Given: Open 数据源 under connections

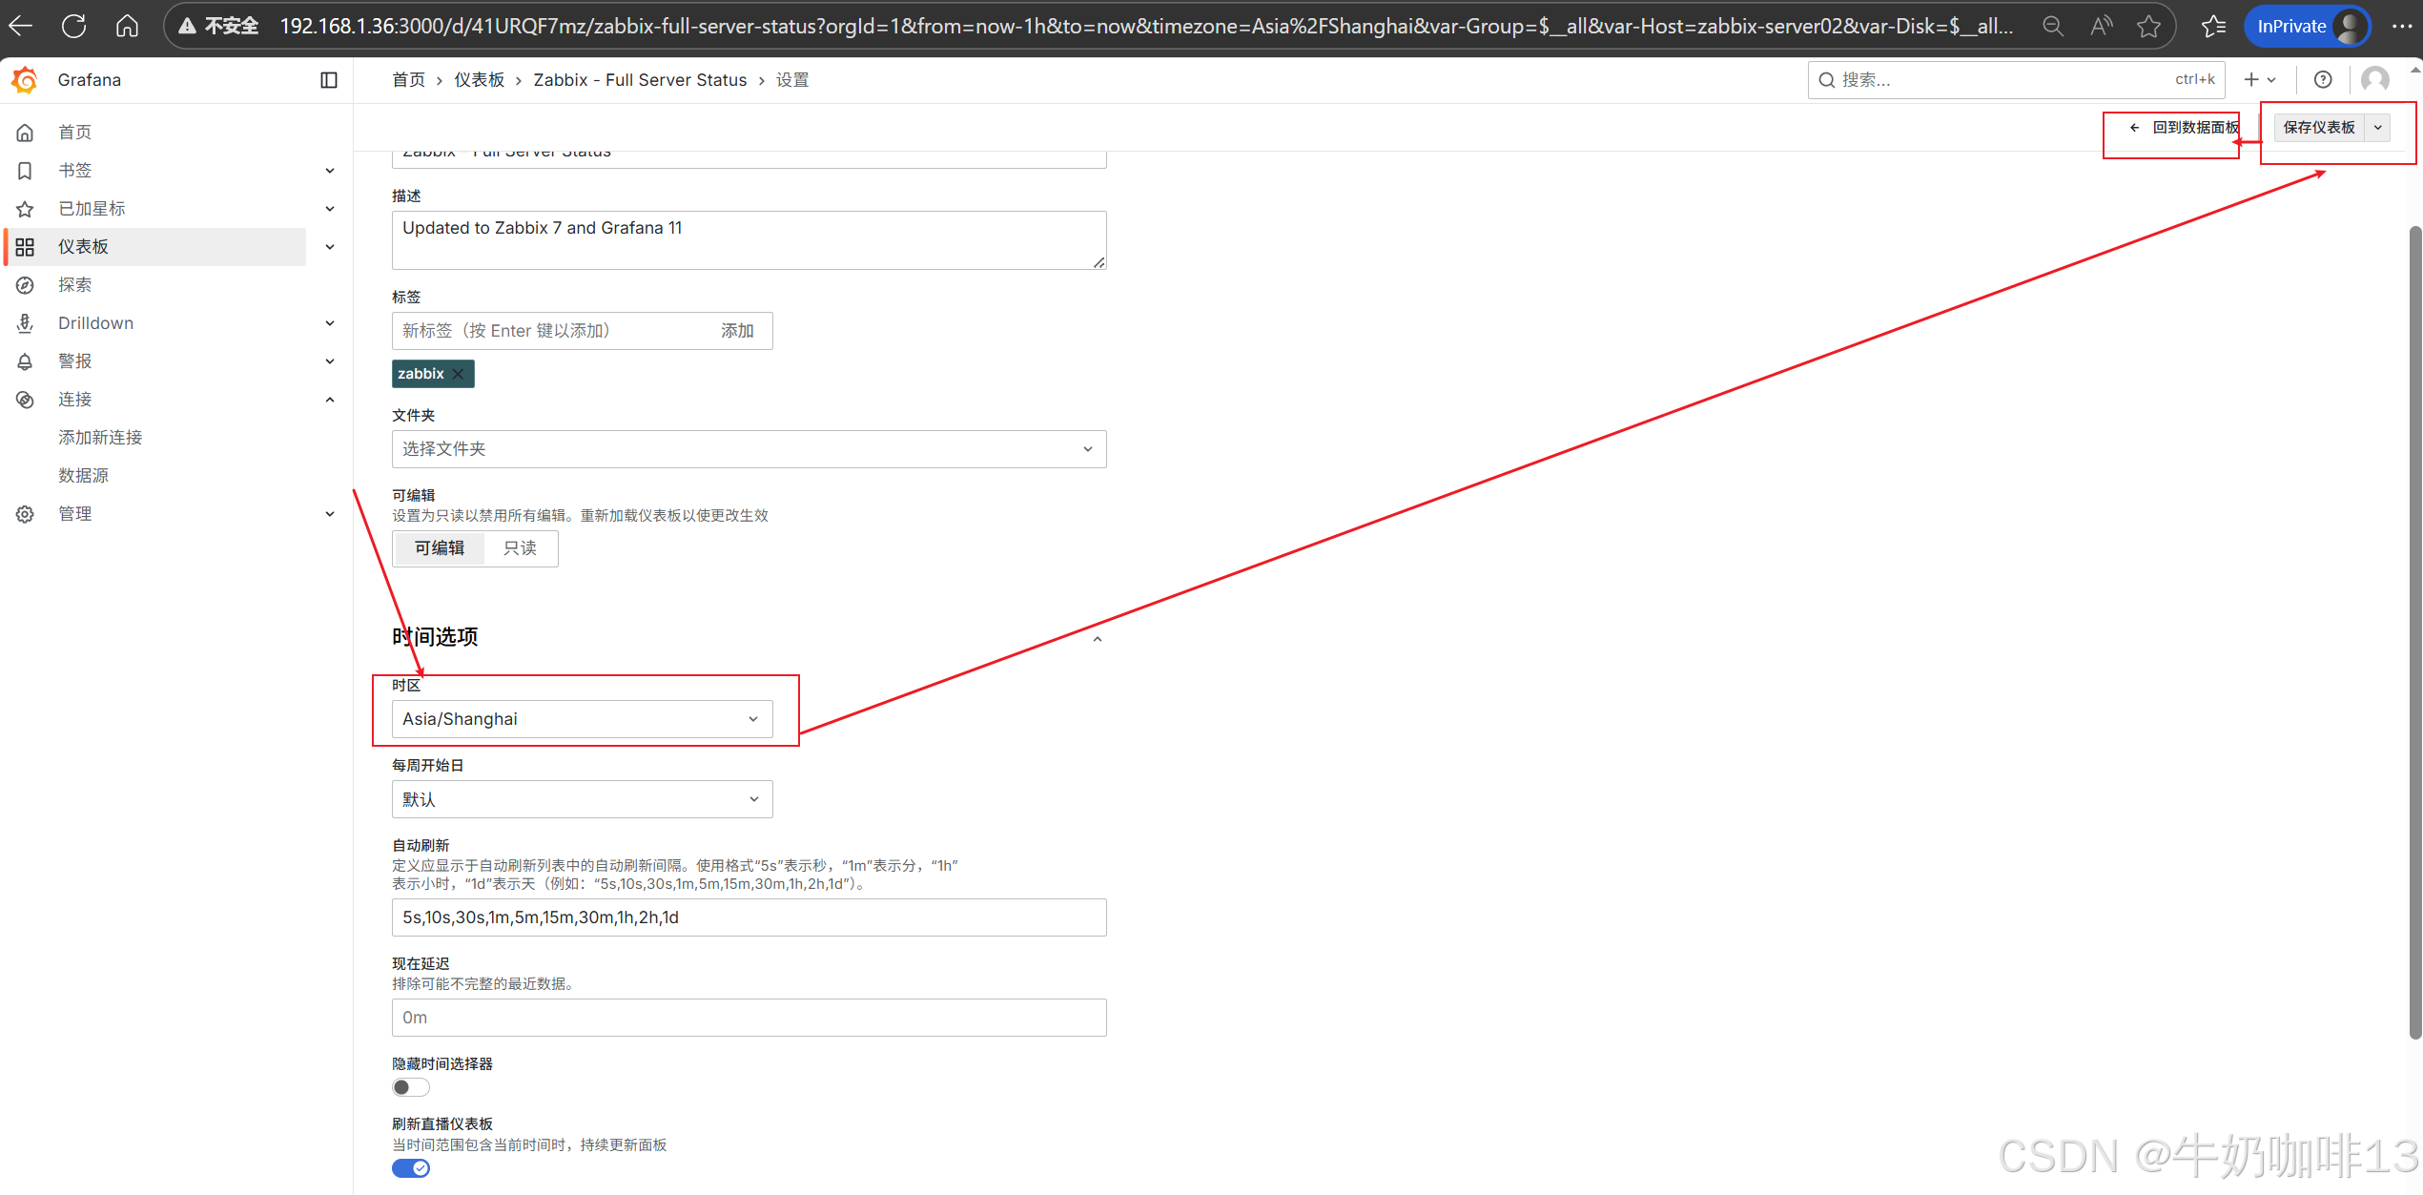Looking at the screenshot, I should pos(84,476).
